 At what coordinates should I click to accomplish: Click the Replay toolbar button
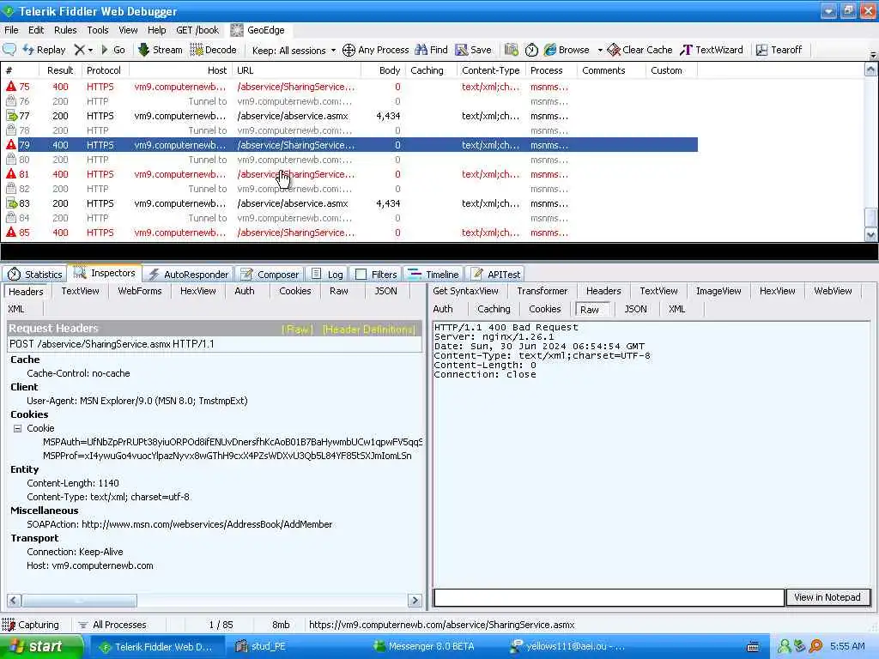click(44, 50)
